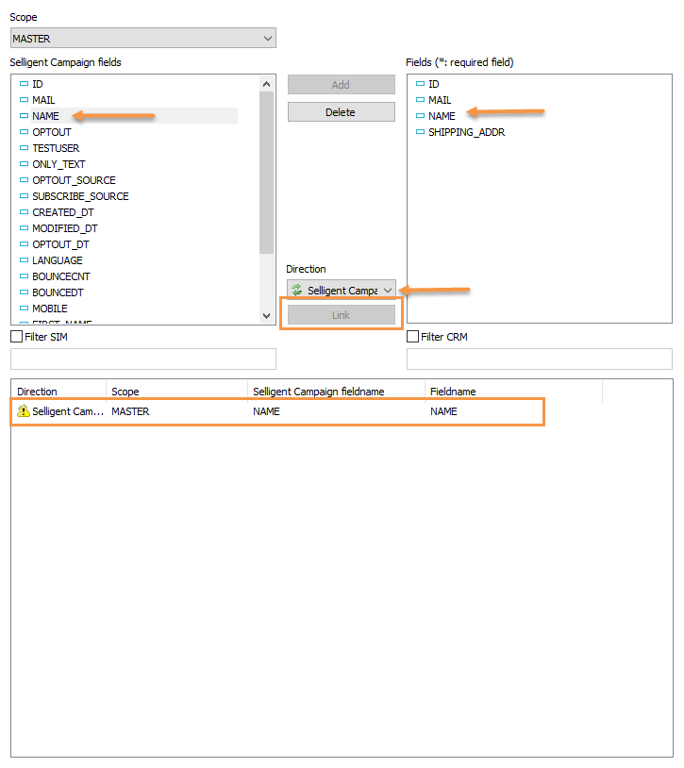Image resolution: width=684 pixels, height=768 pixels.
Task: Click the field icon beside TESTUSER
Action: [x=24, y=147]
